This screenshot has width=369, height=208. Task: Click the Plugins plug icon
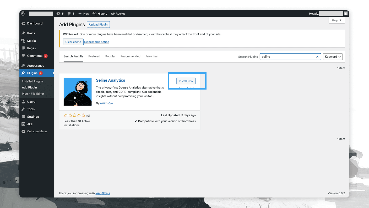(23, 73)
